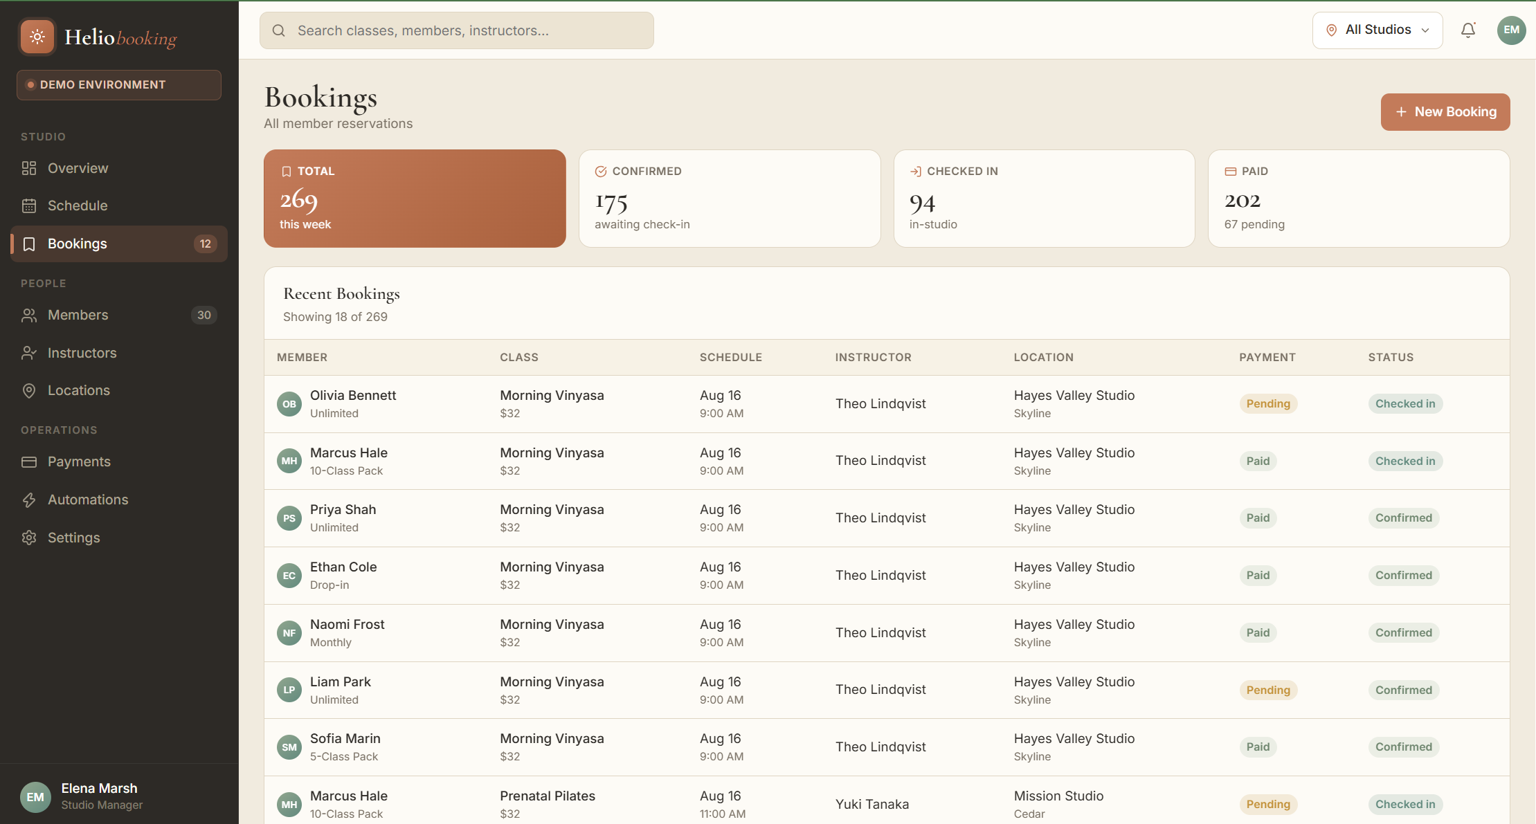Click Marcus Hale's Checked in status for Morning Vinyasa
The image size is (1536, 824).
(x=1405, y=461)
